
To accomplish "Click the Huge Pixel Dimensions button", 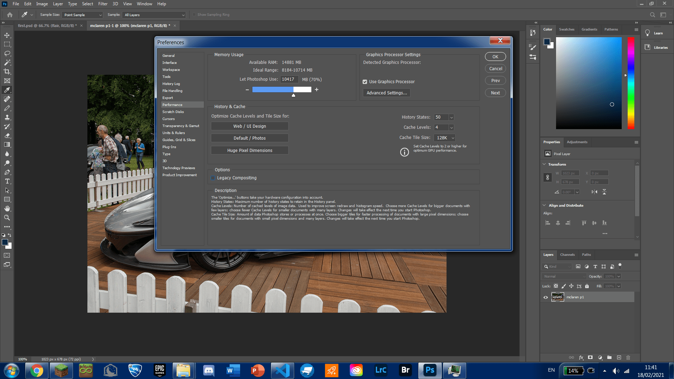I will (249, 150).
